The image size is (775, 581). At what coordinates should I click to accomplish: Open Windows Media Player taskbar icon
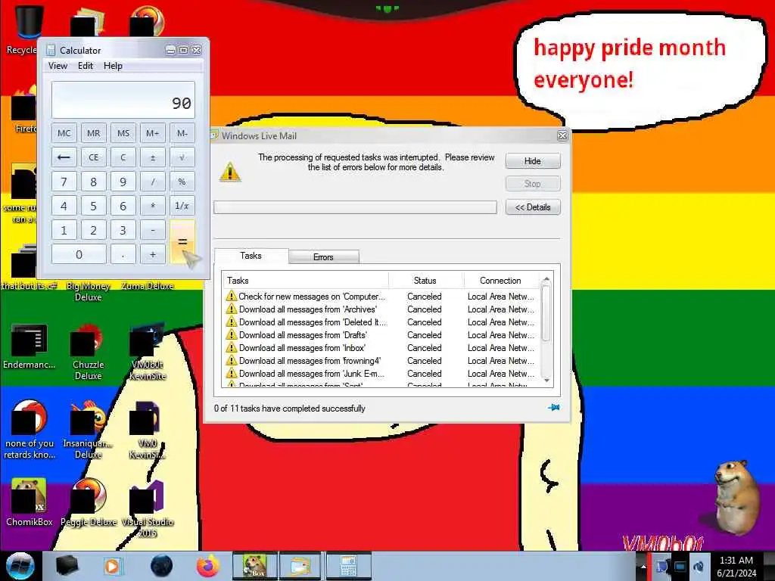coord(112,566)
